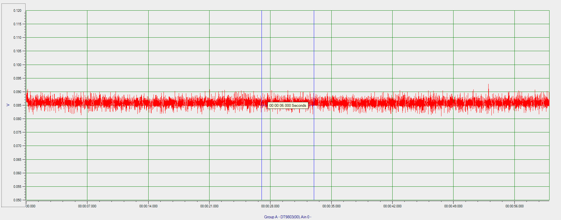
Task: Click the 00:00:49.000 time axis label
Action: tap(453, 206)
